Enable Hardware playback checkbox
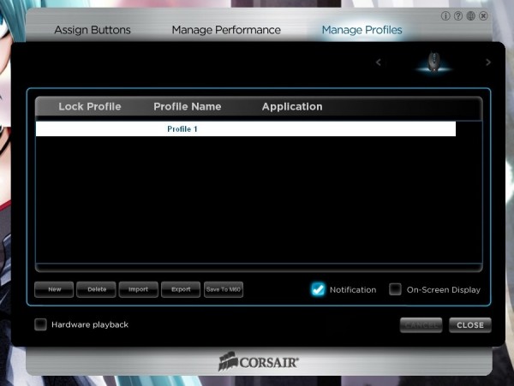 click(40, 324)
